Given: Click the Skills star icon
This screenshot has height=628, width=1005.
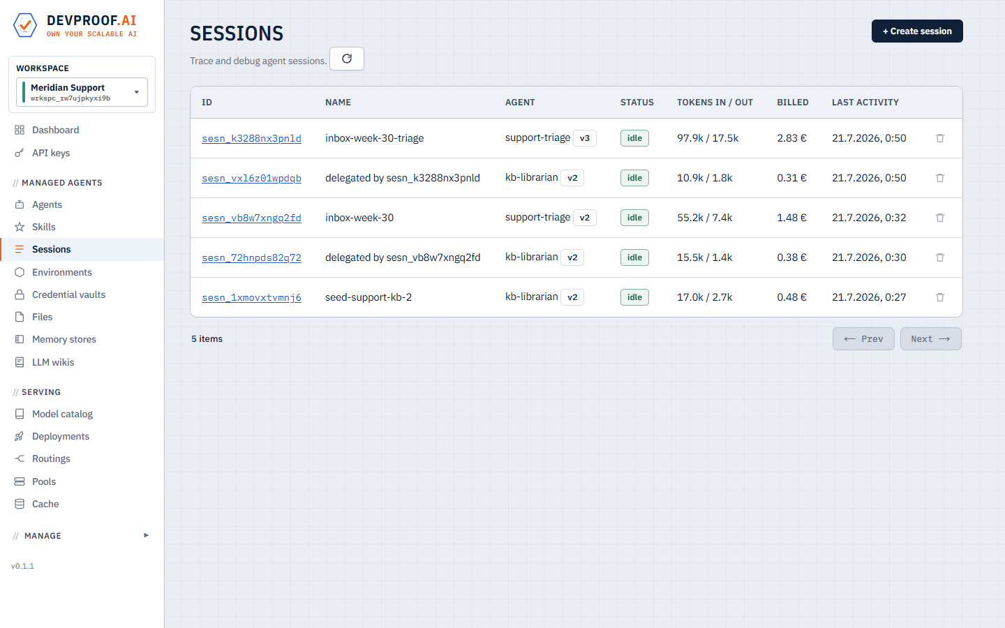Looking at the screenshot, I should click(x=20, y=227).
